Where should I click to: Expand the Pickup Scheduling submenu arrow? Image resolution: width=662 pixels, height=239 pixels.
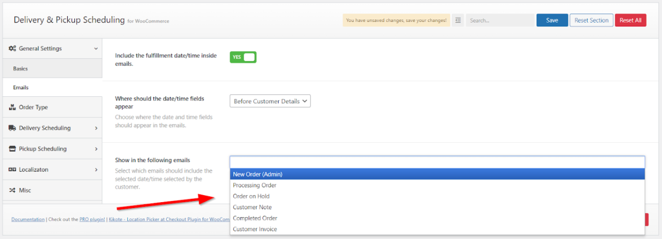(x=96, y=149)
